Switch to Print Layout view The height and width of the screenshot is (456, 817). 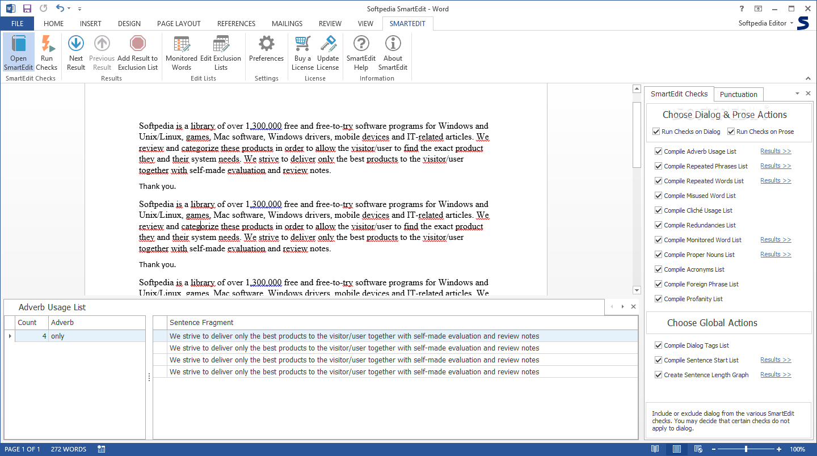(x=677, y=449)
